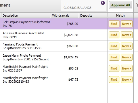Click the $47.73 withdrawal amount
This screenshot has width=138, height=103.
coord(73,80)
